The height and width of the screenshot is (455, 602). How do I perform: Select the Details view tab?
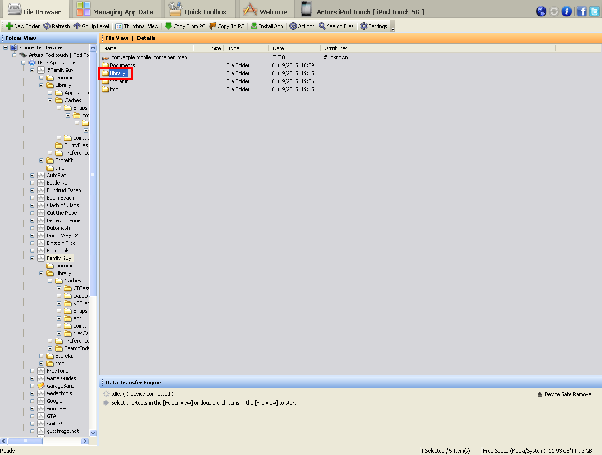coord(146,38)
